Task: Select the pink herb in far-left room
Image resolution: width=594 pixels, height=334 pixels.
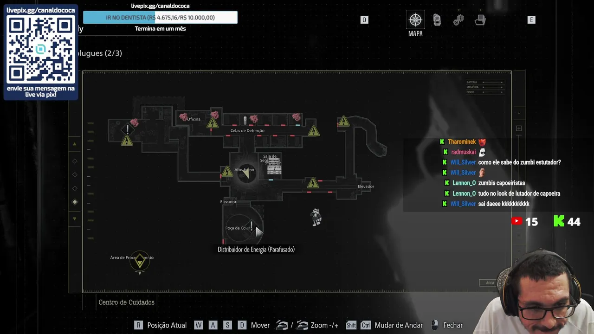Action: [x=134, y=122]
